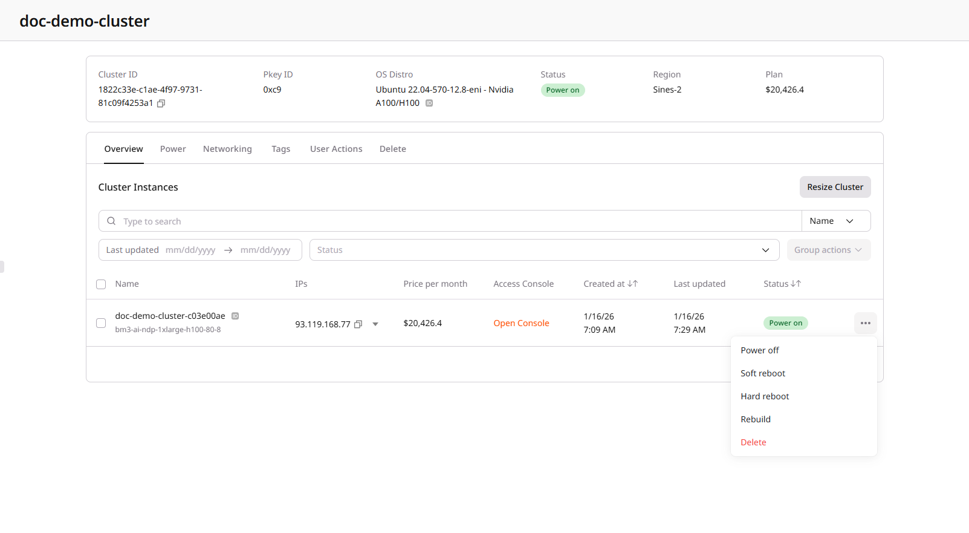The width and height of the screenshot is (969, 533).
Task: Choose Soft reboot from the menu
Action: tap(804, 373)
